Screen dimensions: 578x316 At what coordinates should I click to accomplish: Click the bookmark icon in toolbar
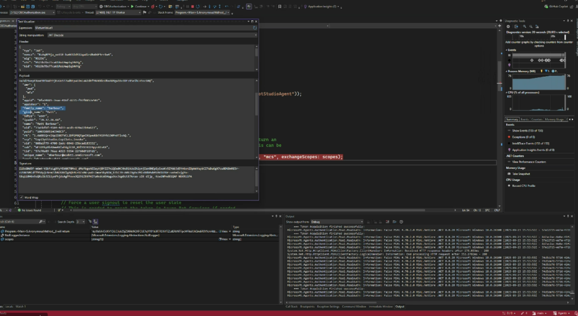click(279, 6)
